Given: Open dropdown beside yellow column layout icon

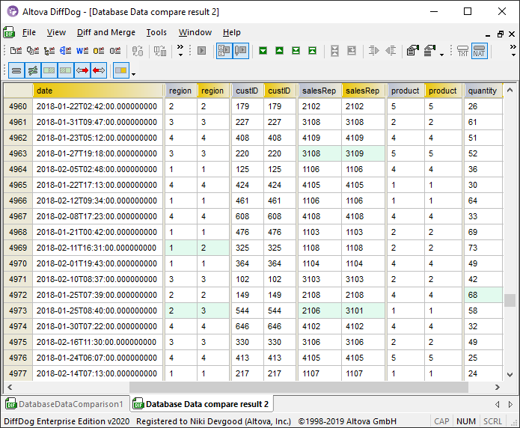Looking at the screenshot, I should point(133,73).
